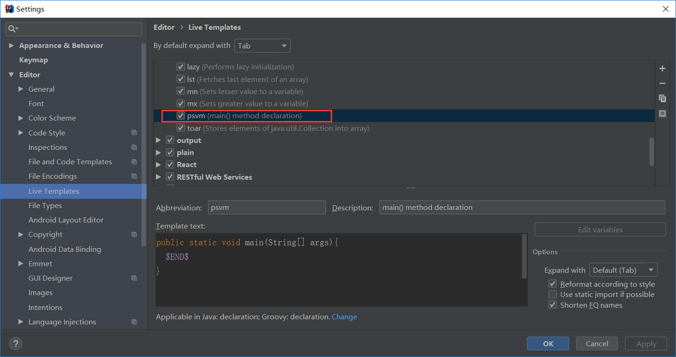Click the per-project icon beside Inspections
The image size is (676, 357).
pyautogui.click(x=134, y=148)
